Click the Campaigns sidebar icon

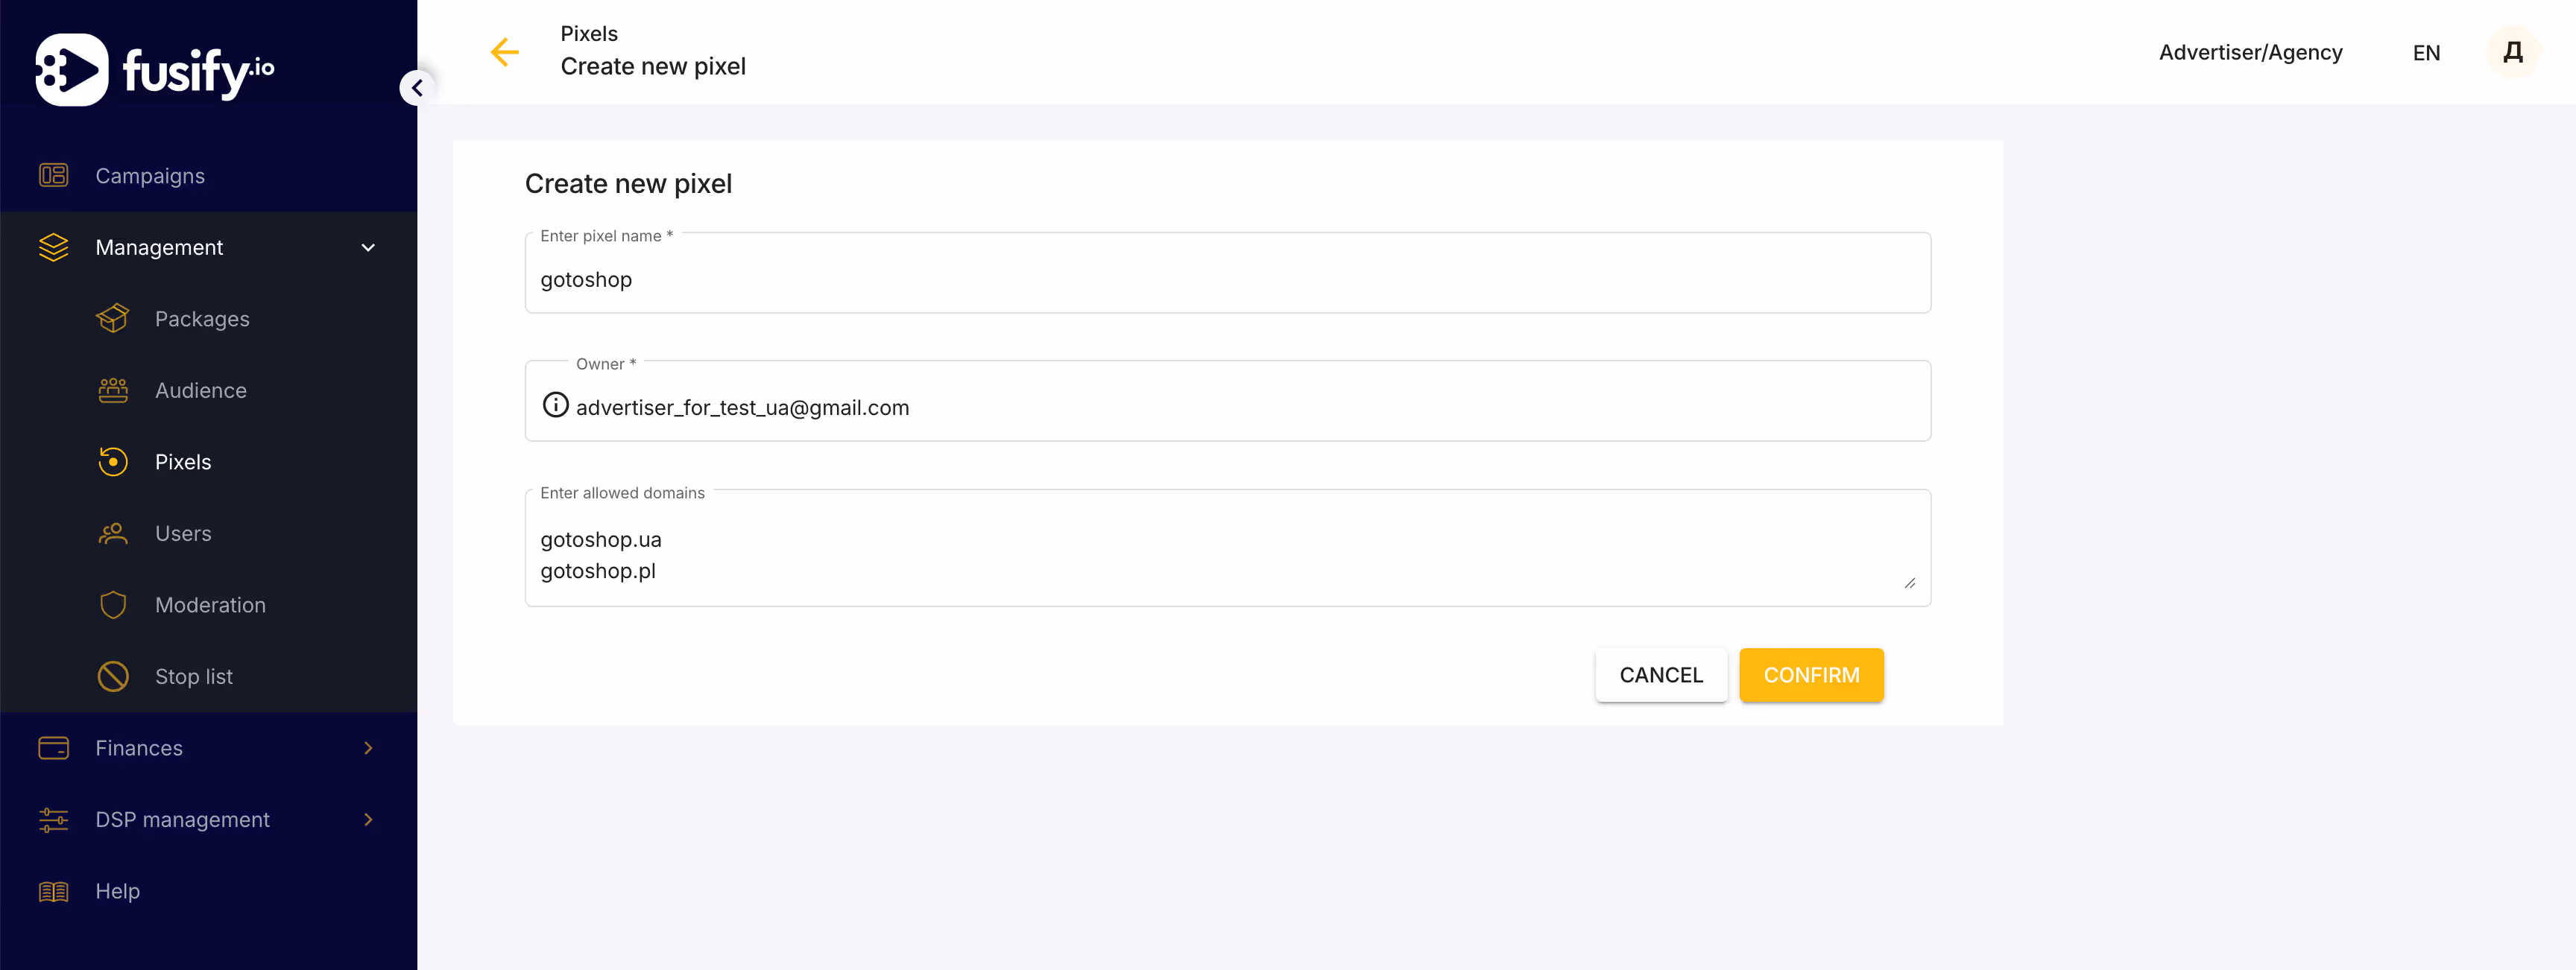[x=53, y=175]
